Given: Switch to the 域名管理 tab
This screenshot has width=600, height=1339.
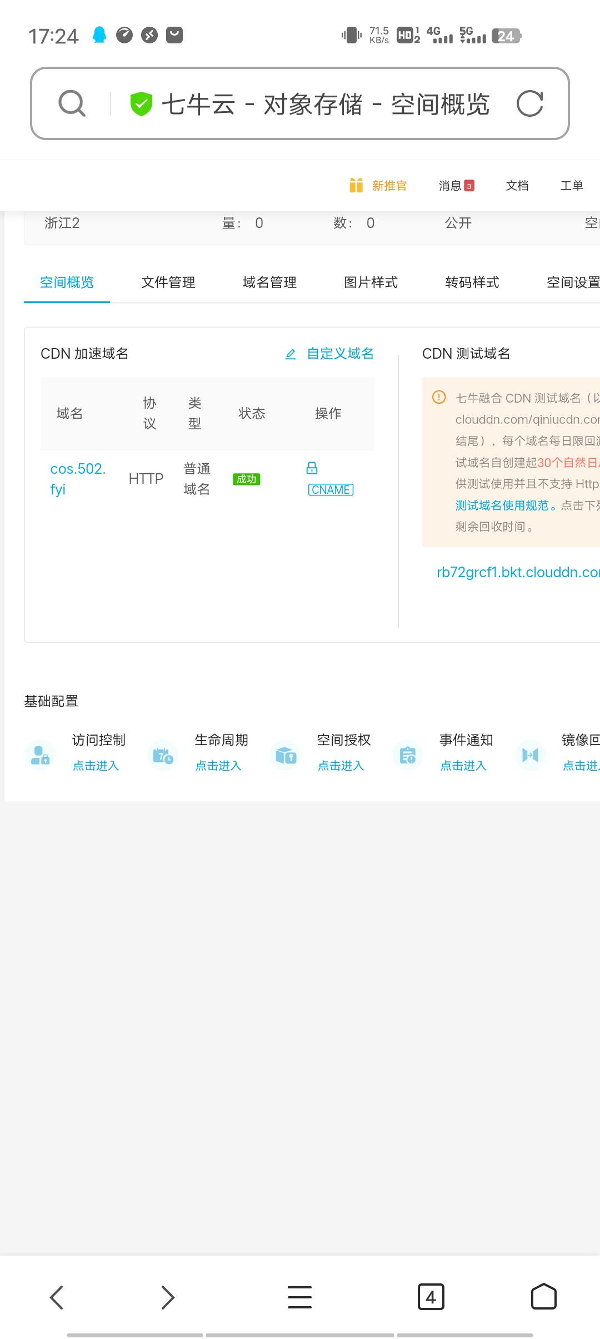Looking at the screenshot, I should [269, 282].
